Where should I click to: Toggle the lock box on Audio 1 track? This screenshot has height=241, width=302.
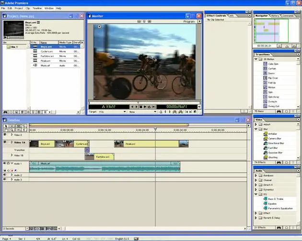(8, 163)
